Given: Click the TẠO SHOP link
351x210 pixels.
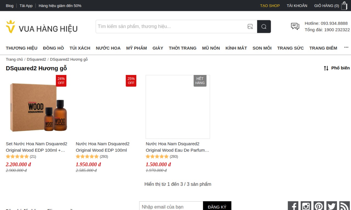Looking at the screenshot, I should [270, 6].
